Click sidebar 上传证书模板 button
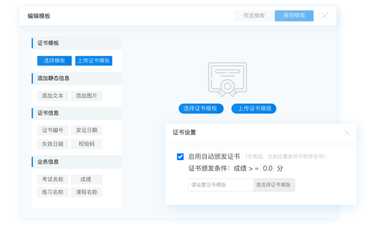 coord(94,61)
